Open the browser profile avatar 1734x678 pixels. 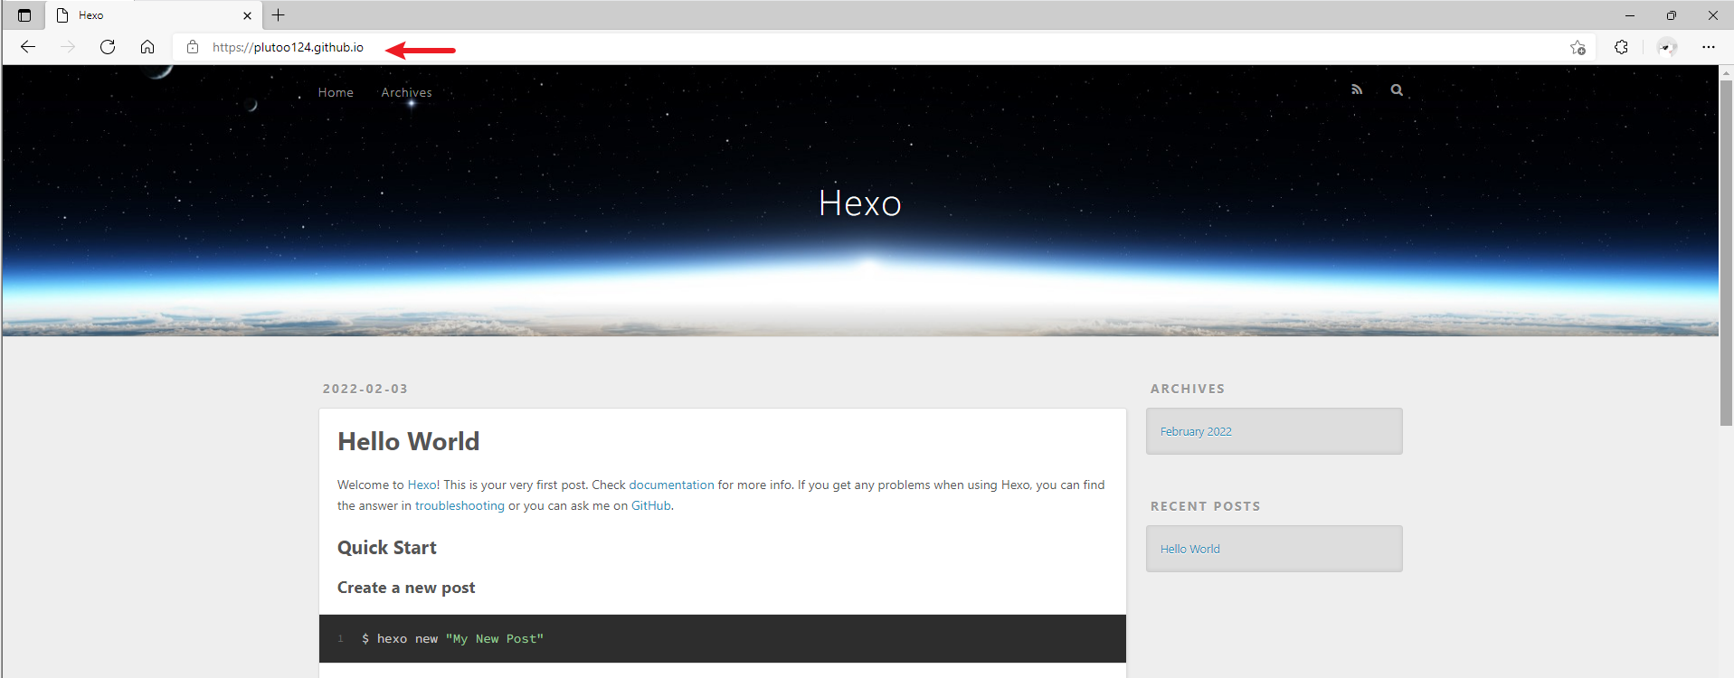[x=1666, y=47]
